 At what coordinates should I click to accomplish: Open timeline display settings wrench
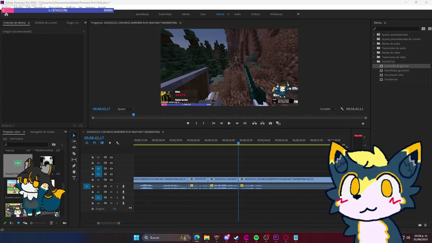pyautogui.click(x=117, y=143)
